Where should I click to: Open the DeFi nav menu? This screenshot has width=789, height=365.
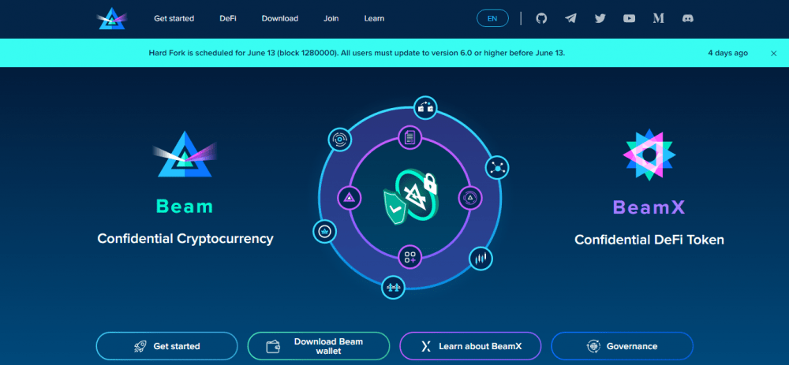click(228, 19)
